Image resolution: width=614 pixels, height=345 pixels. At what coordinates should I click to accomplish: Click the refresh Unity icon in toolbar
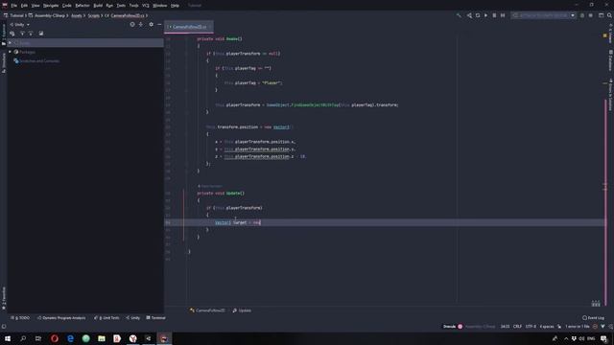(478, 15)
